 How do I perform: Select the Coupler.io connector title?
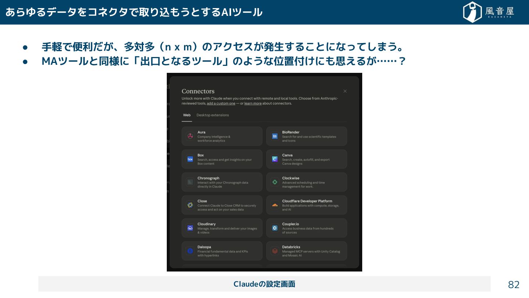click(291, 224)
